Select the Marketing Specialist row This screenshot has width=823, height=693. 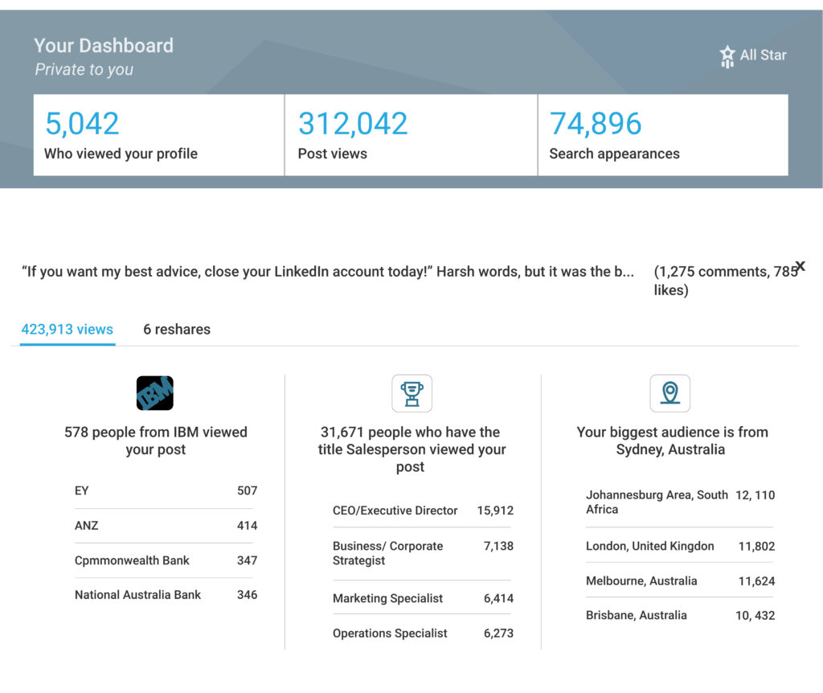(x=422, y=598)
